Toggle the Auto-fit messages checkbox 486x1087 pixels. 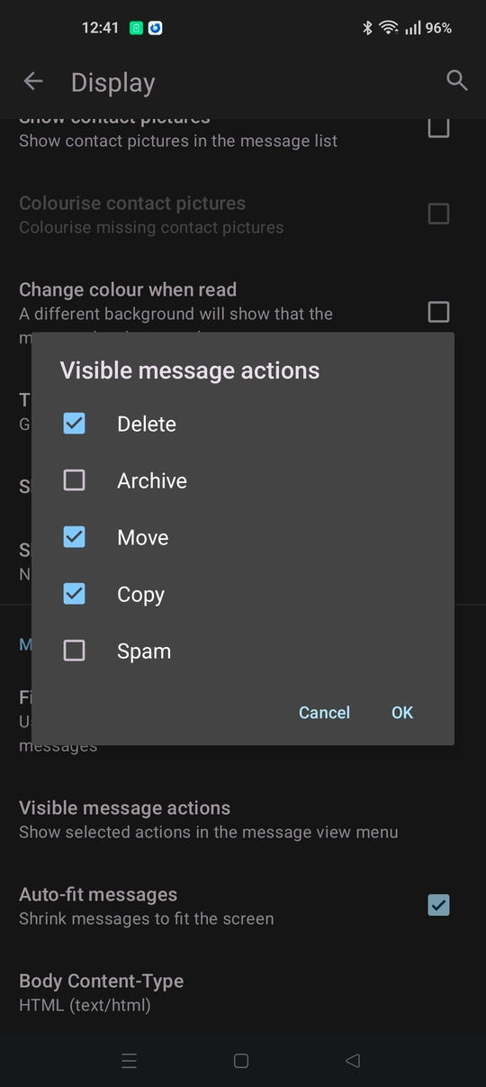point(438,905)
